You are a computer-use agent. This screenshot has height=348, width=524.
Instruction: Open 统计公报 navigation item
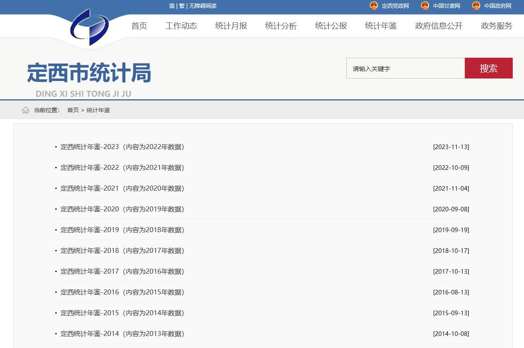331,26
